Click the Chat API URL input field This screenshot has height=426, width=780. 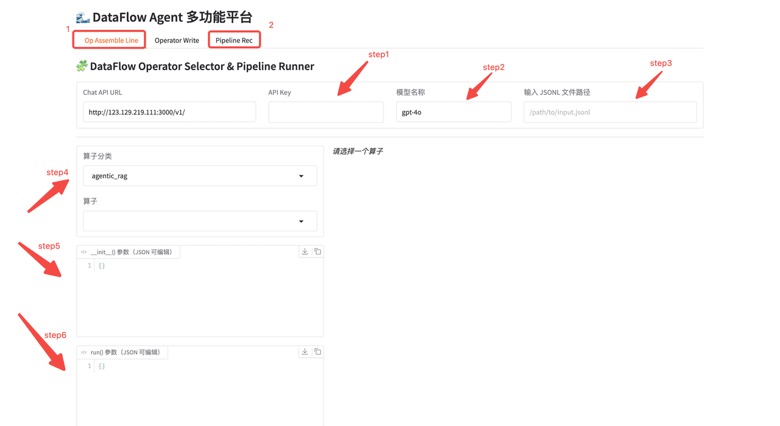tap(169, 112)
